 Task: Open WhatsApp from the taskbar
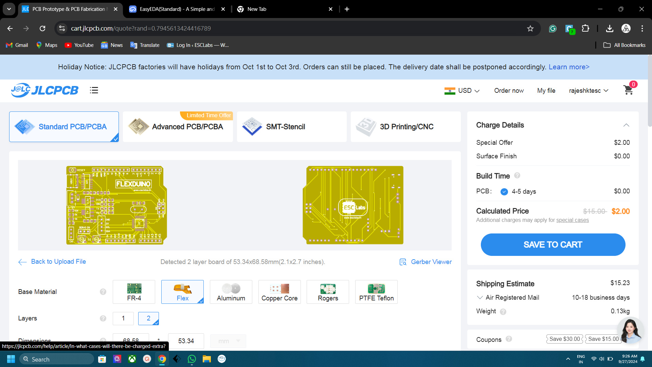[192, 359]
